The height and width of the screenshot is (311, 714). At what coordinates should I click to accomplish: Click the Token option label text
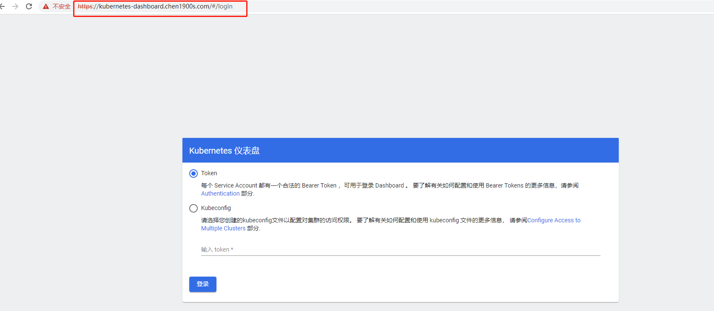(209, 173)
